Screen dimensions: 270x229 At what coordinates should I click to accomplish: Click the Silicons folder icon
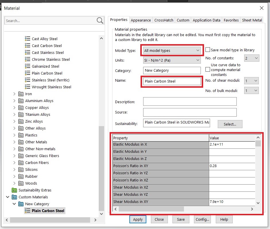click(x=21, y=170)
